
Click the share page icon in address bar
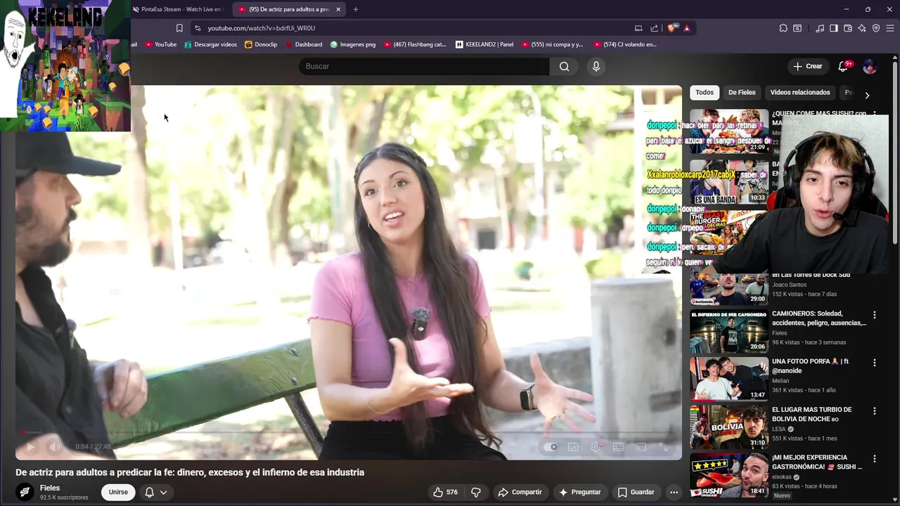coord(654,28)
